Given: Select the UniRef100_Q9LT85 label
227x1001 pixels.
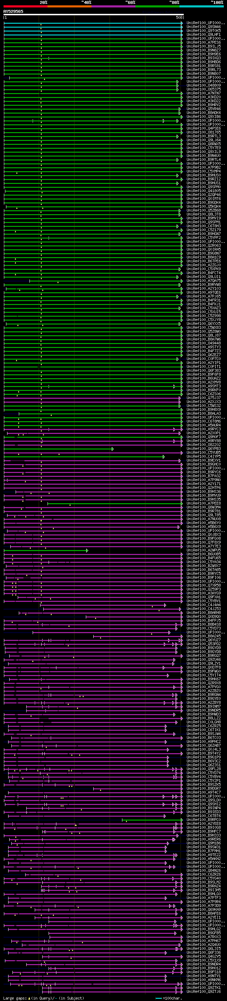Looking at the screenshot, I should click(x=204, y=515).
